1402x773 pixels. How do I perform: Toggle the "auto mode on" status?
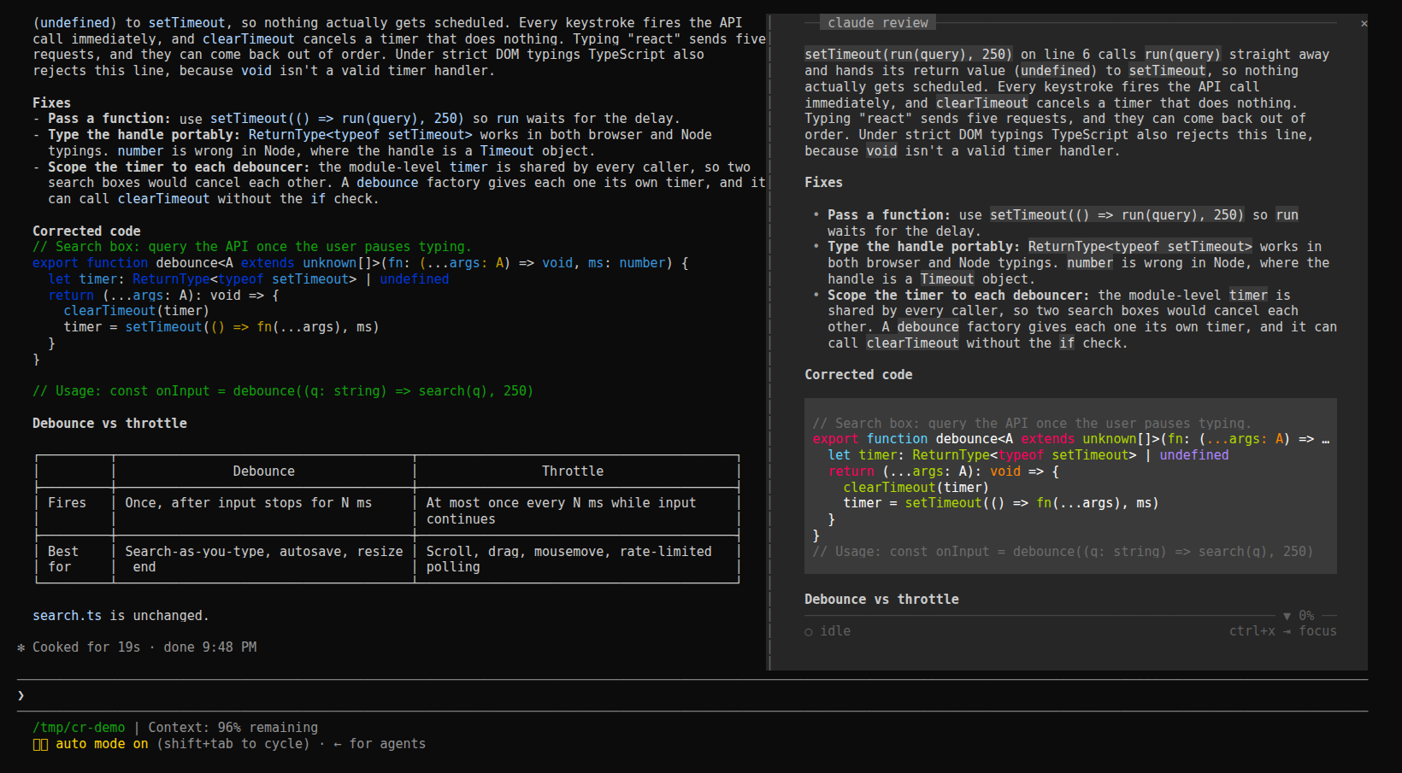(x=102, y=744)
